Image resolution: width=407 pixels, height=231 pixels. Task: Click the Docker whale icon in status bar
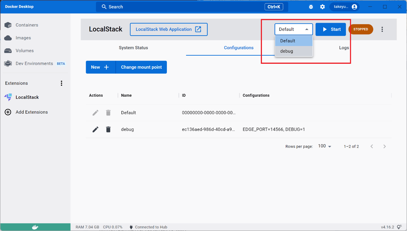pyautogui.click(x=35, y=227)
